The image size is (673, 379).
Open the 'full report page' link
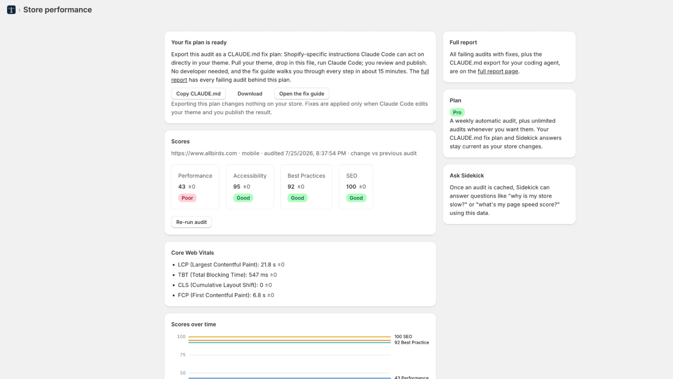click(x=498, y=71)
